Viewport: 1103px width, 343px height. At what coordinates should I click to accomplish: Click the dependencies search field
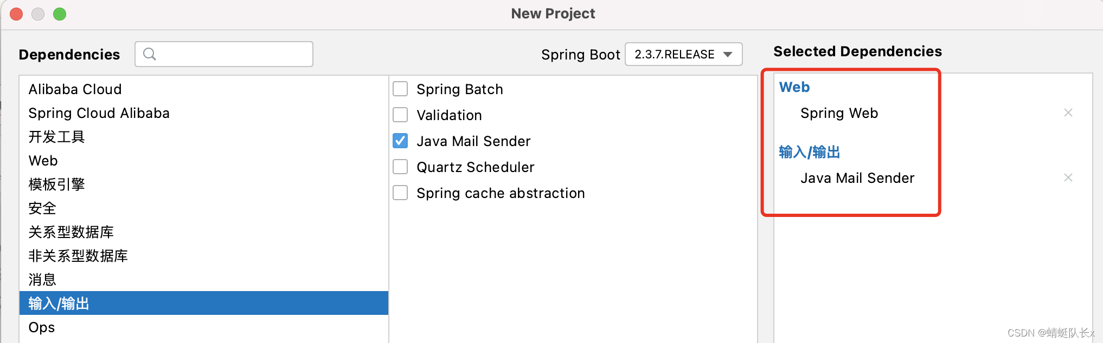pos(233,54)
